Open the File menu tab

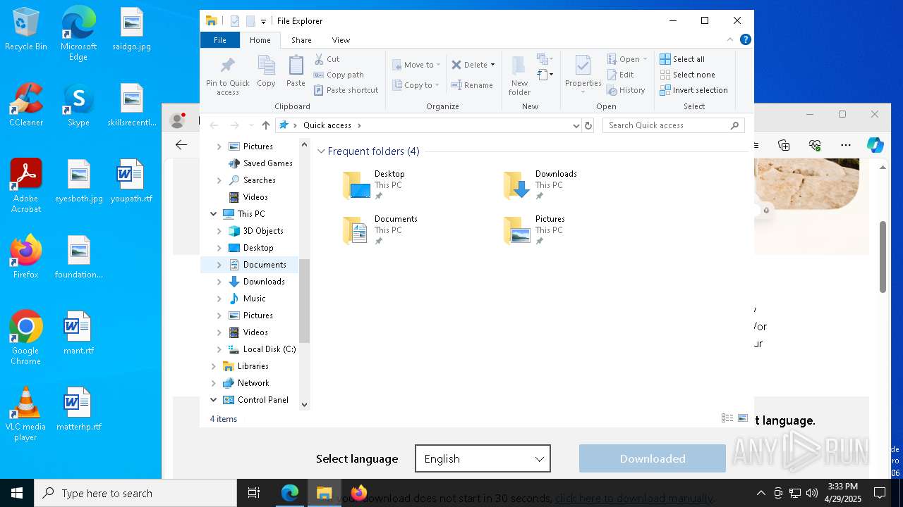(220, 40)
